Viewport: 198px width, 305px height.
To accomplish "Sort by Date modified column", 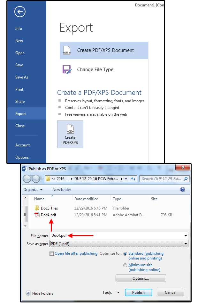I will pyautogui.click(x=86, y=199).
